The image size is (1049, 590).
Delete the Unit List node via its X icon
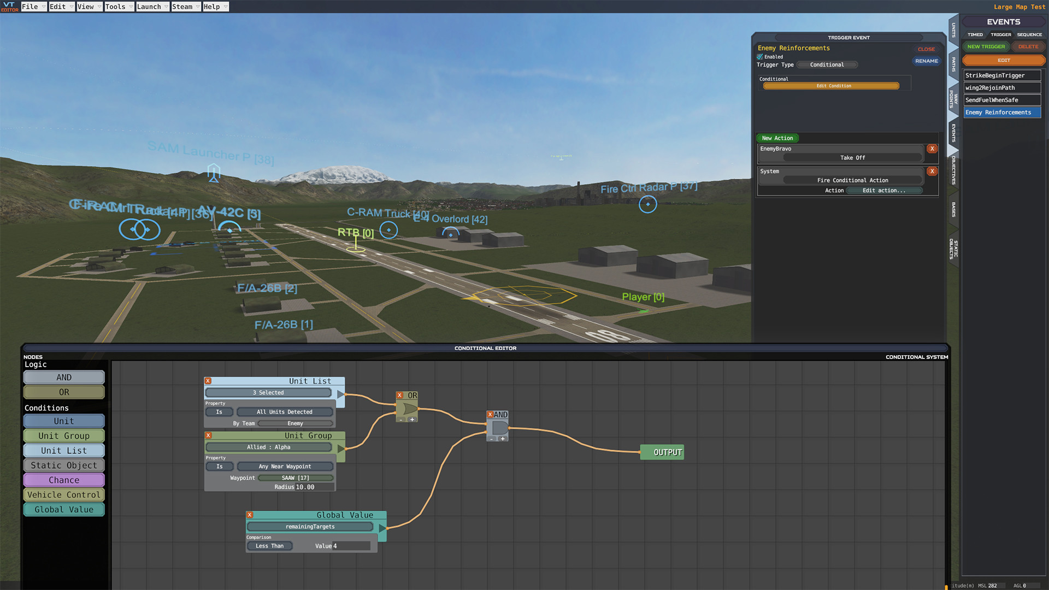[x=208, y=381]
